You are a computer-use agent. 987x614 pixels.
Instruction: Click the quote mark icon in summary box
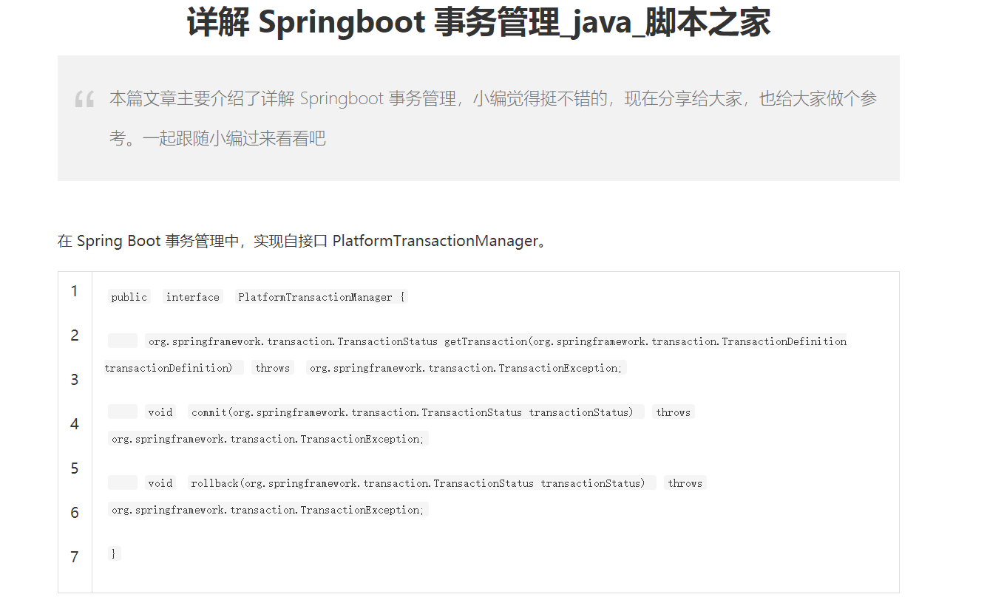[x=84, y=99]
